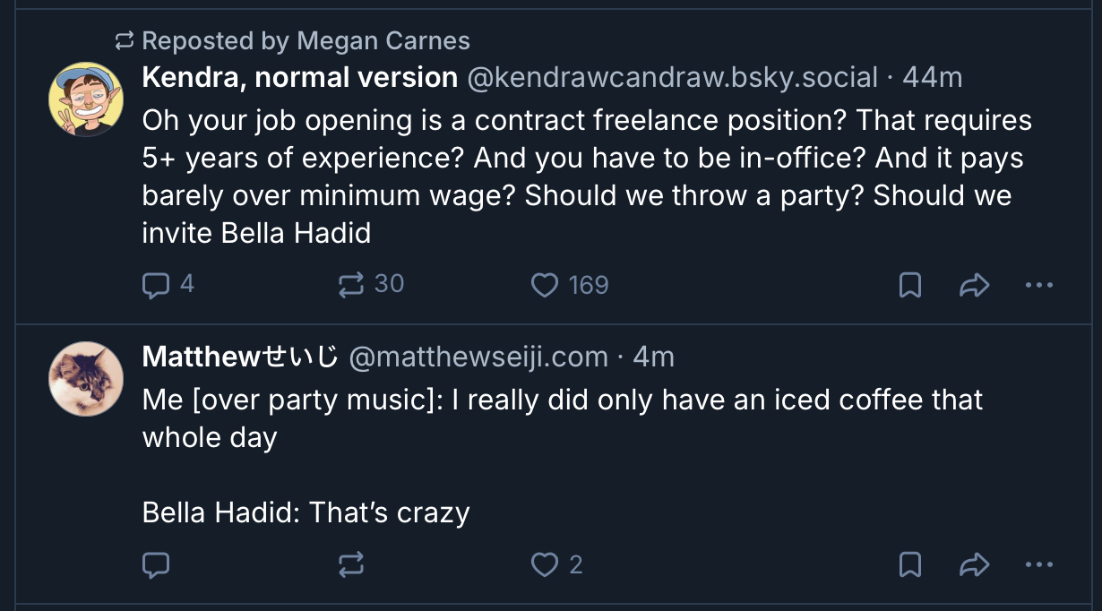The image size is (1102, 611).
Task: Open more options on Kendra's post
Action: tap(1038, 285)
